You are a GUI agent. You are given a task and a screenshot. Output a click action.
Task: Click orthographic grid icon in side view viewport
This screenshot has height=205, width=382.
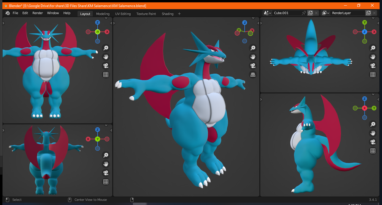pyautogui.click(x=373, y=151)
